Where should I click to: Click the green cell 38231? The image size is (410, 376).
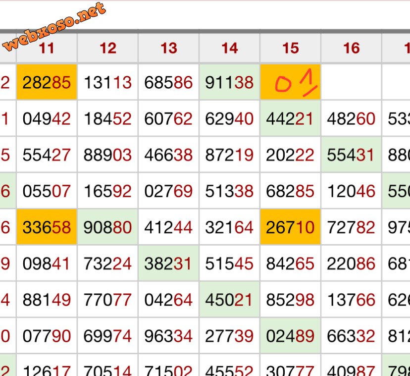coord(168,264)
